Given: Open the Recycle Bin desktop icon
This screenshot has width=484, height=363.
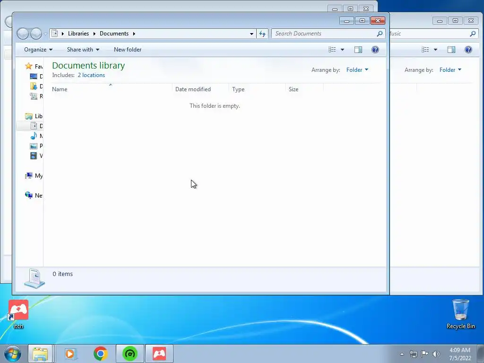Looking at the screenshot, I should click(460, 314).
